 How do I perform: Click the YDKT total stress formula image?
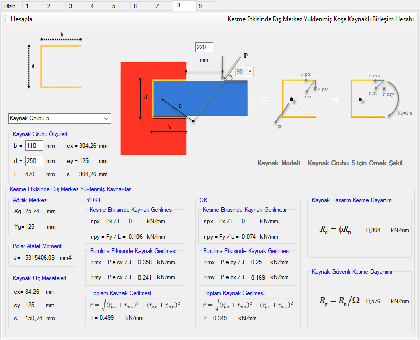click(135, 305)
